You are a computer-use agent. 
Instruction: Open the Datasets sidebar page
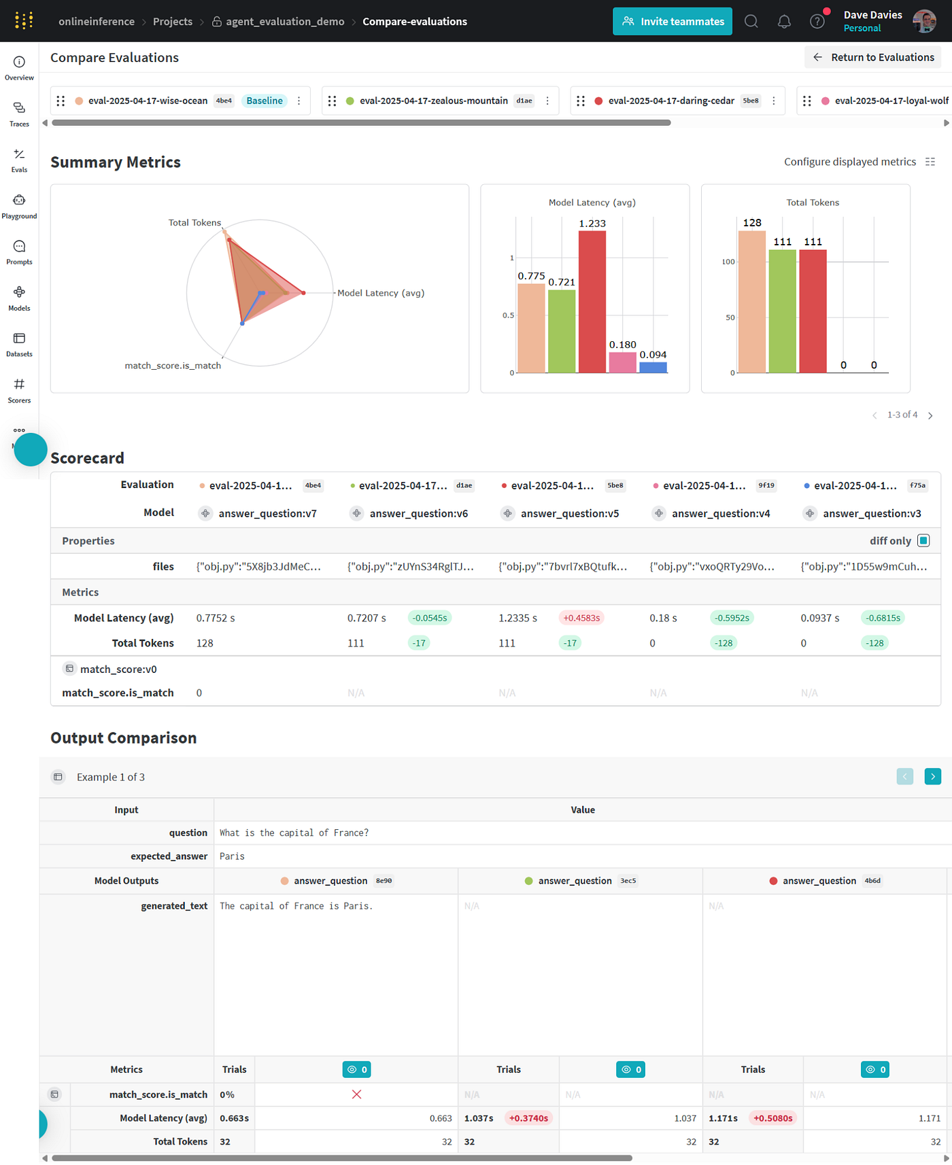(19, 345)
